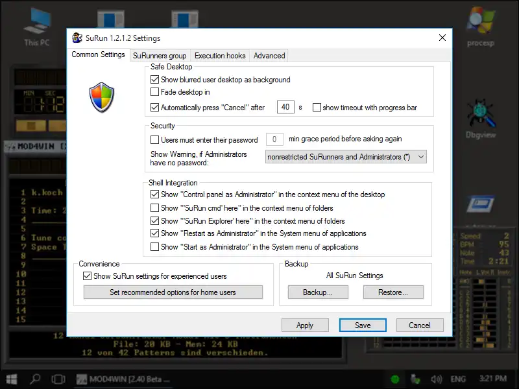
Task: Click the Cancel button
Action: click(x=420, y=325)
